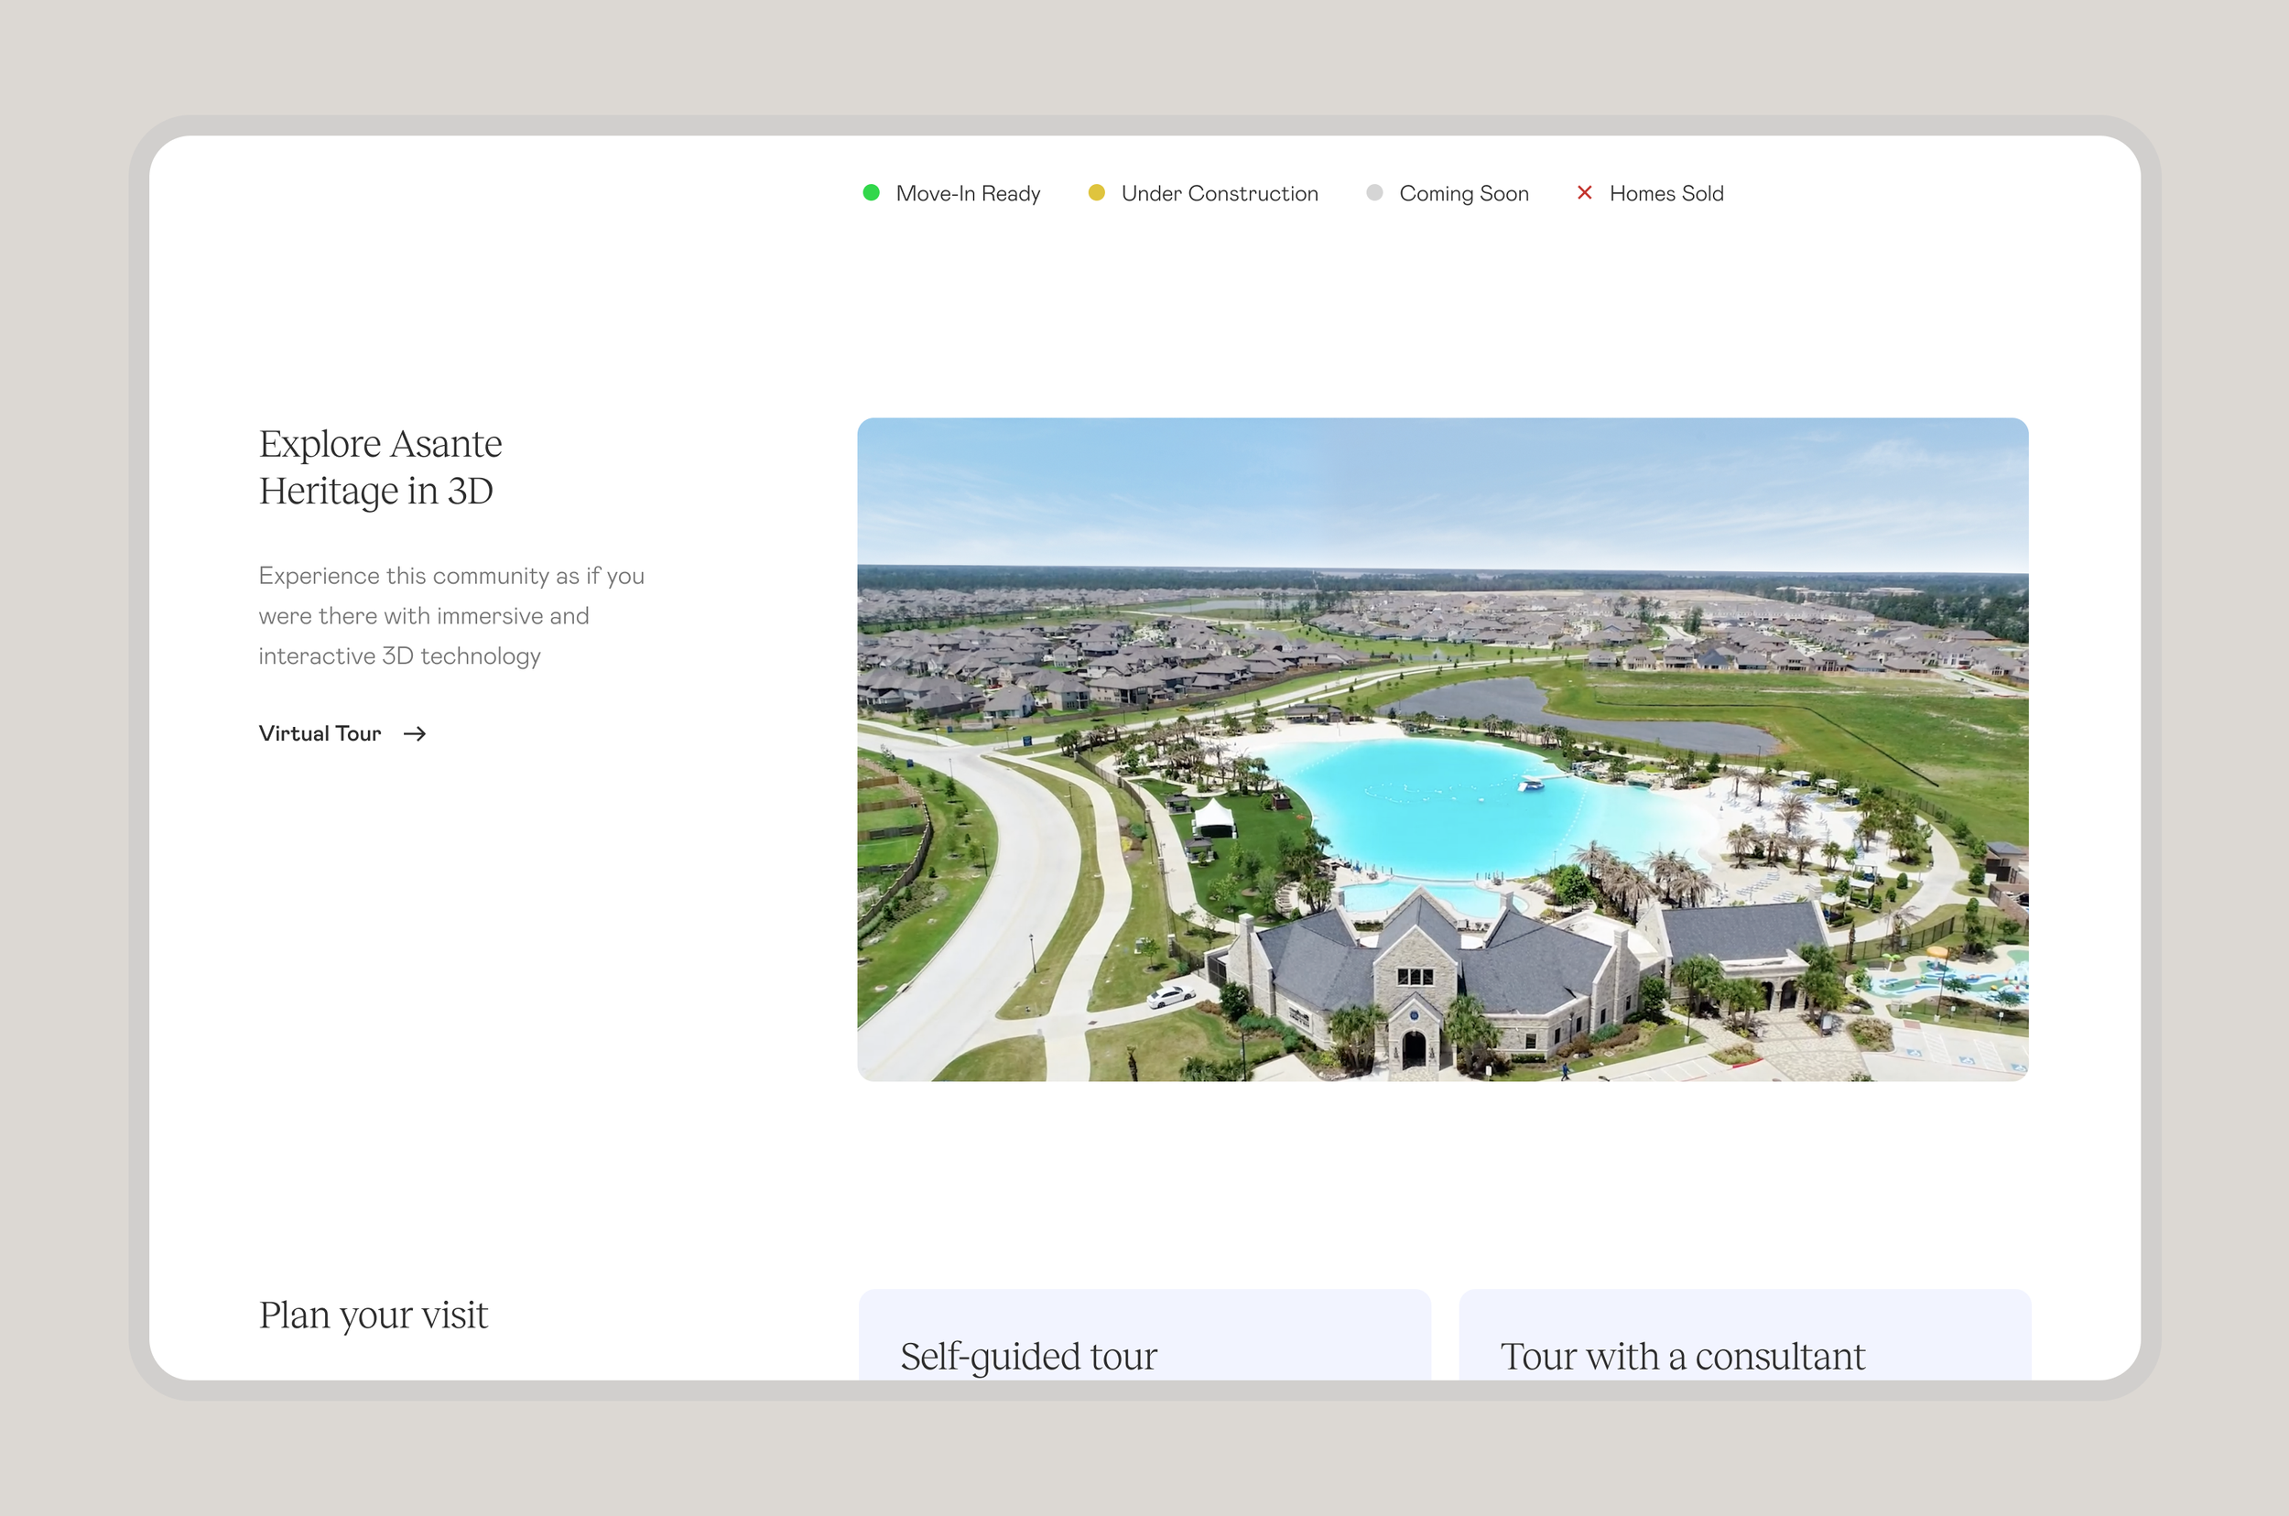Open the Virtual Tour link
This screenshot has height=1516, width=2289.
click(320, 734)
